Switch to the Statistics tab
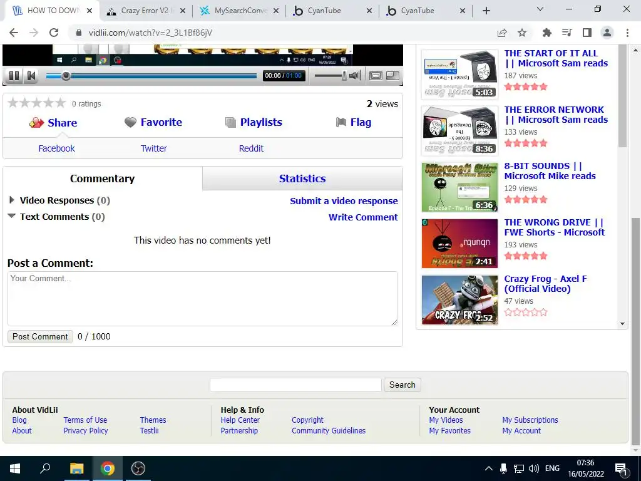 coord(302,178)
